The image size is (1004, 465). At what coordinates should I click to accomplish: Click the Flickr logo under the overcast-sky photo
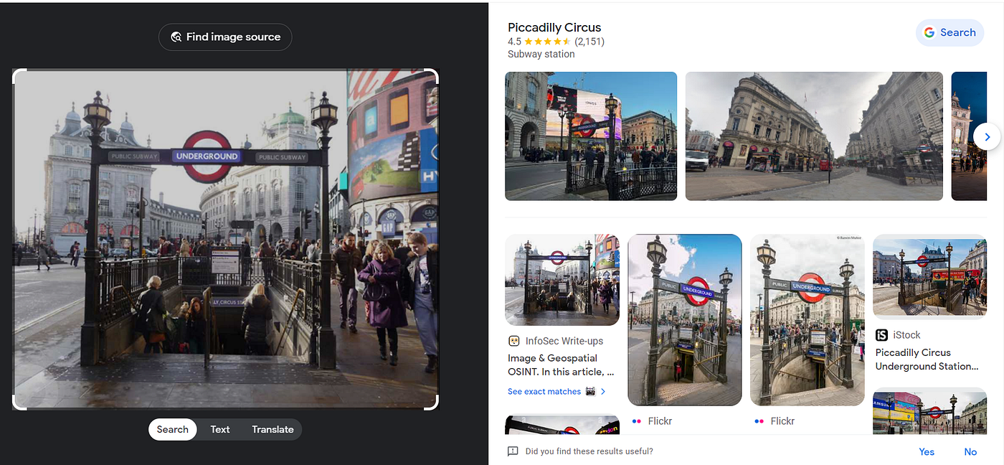point(759,421)
